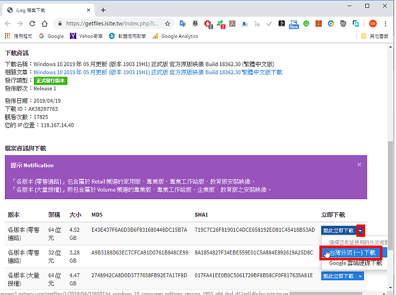Select the release date 2019/04/19
Viewport: 396px width, 295px height.
pyautogui.click(x=47, y=101)
